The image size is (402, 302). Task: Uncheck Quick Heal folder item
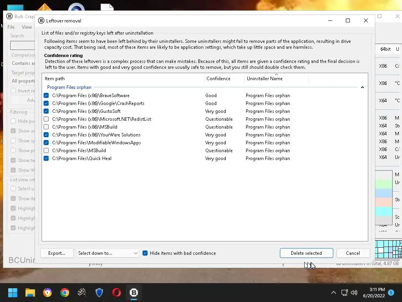pyautogui.click(x=46, y=158)
